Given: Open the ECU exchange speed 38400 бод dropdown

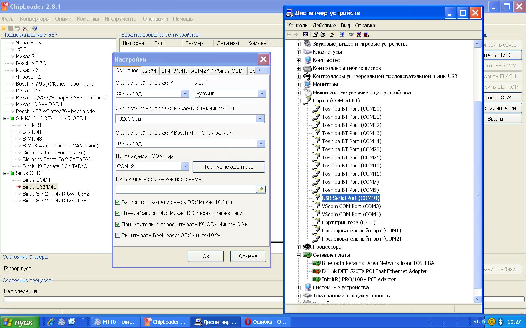Looking at the screenshot, I should [x=185, y=93].
